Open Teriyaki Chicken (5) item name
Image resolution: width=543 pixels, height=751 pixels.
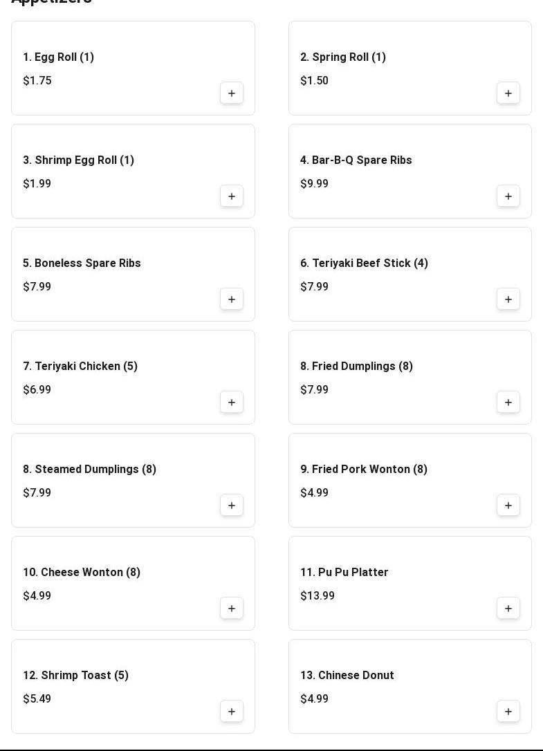(x=80, y=367)
